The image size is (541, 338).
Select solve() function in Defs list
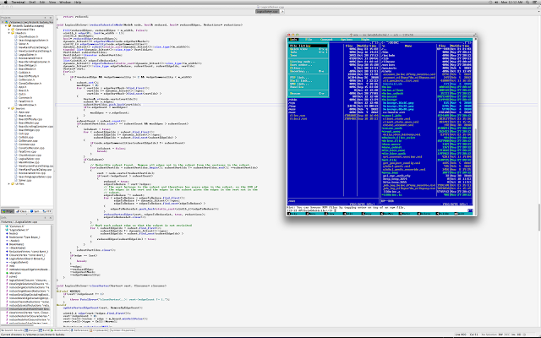(13, 276)
